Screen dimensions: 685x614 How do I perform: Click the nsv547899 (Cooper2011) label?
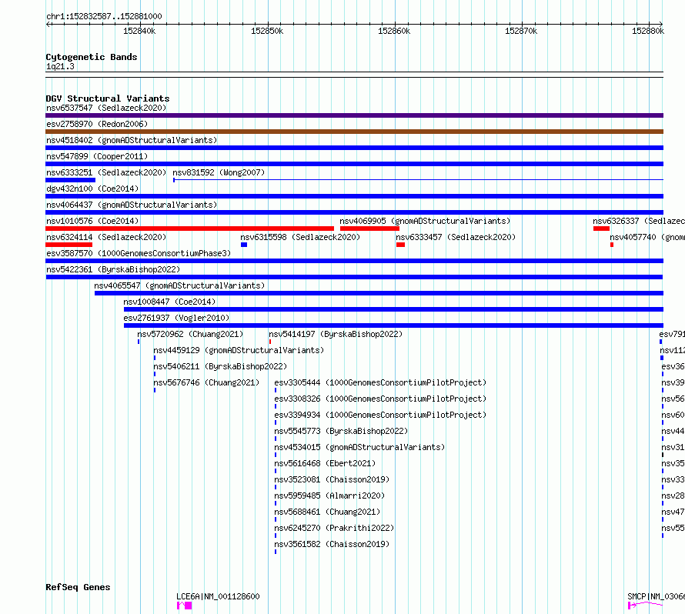click(x=97, y=156)
